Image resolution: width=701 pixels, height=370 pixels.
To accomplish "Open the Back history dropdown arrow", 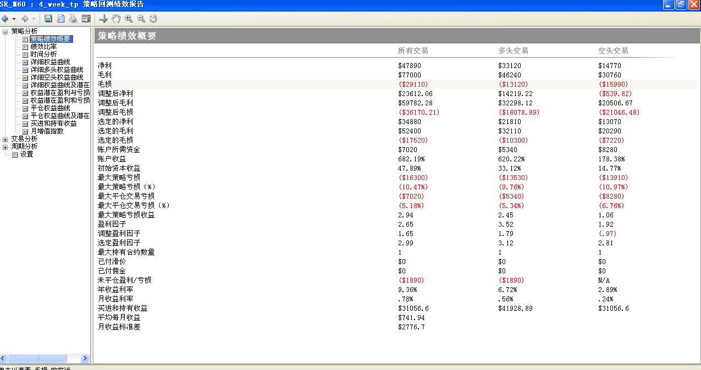I will click(x=14, y=19).
